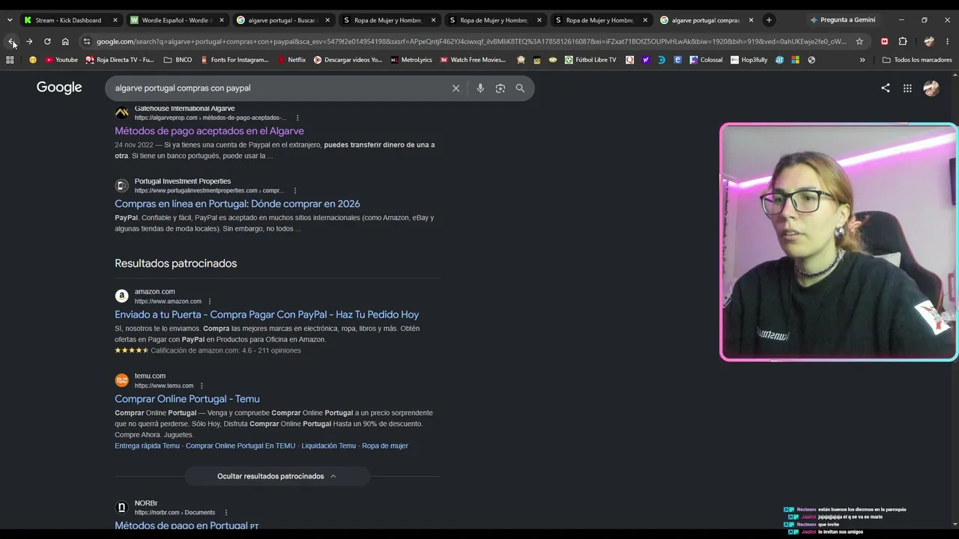Viewport: 959px width, 539px height.
Task: Bookmark this page with the star icon
Action: pyautogui.click(x=859, y=42)
